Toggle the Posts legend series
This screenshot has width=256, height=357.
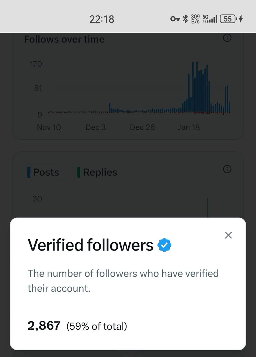point(43,172)
